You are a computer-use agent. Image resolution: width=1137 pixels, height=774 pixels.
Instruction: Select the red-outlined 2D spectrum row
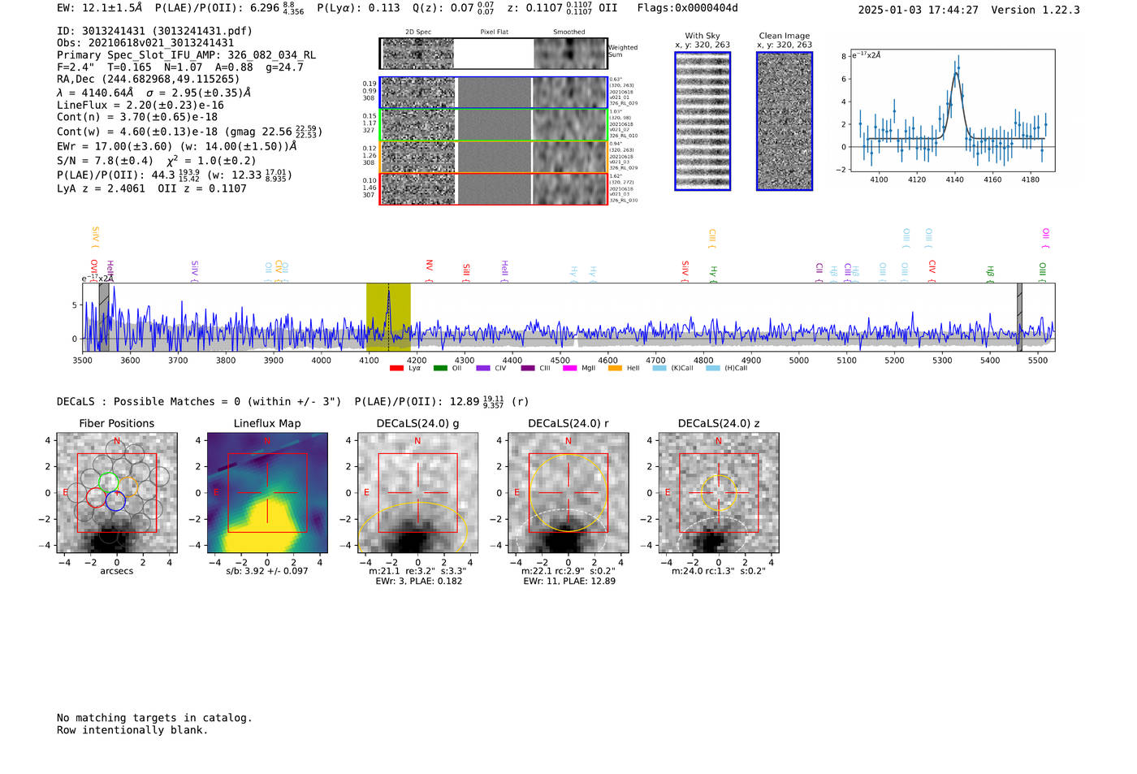pyautogui.click(x=494, y=188)
